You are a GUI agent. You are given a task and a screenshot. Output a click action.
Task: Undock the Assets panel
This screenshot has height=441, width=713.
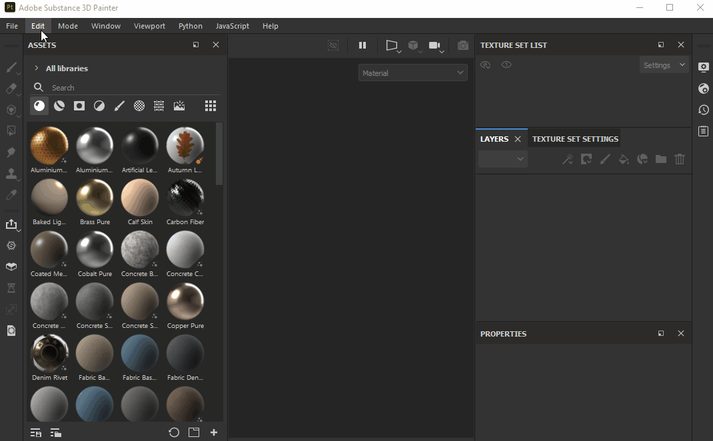196,45
